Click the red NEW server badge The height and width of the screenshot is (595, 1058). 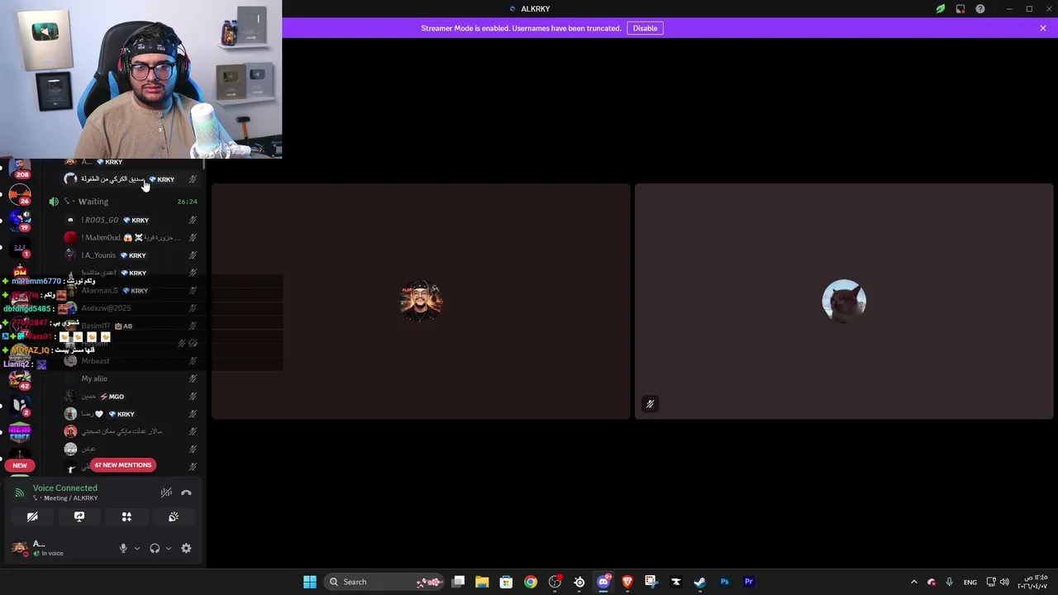(x=20, y=465)
